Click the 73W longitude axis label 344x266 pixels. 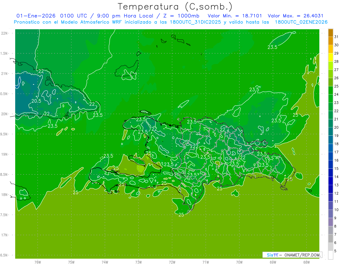pyautogui.click(x=138, y=262)
